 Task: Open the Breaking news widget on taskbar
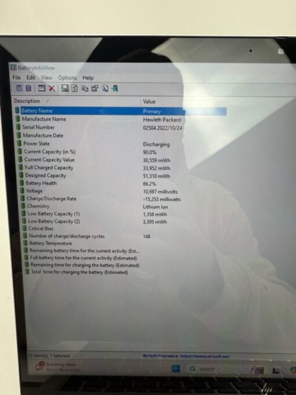coord(57,367)
